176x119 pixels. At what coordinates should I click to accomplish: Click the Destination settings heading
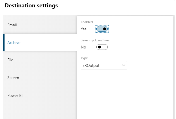click(31, 6)
